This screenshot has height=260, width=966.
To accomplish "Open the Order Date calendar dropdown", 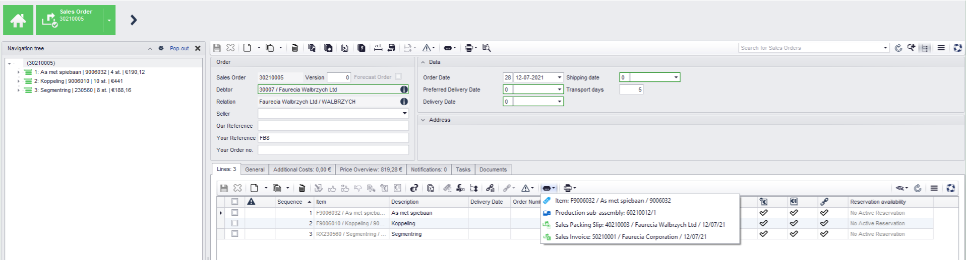I will [559, 77].
